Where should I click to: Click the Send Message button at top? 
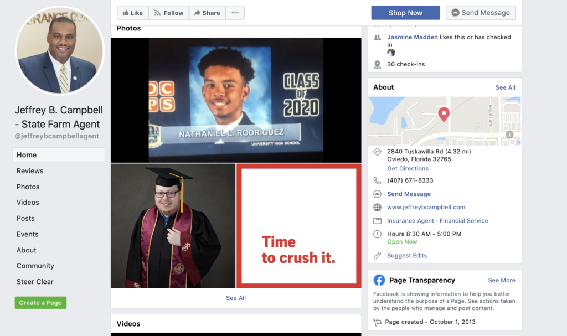pyautogui.click(x=481, y=13)
